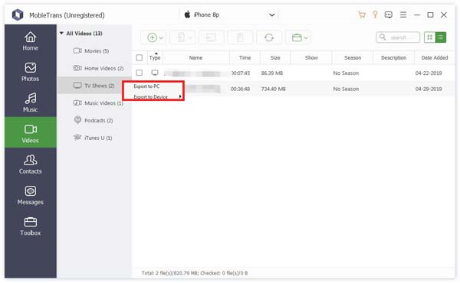Open the feedback chat icon
460x283 pixels.
389,15
